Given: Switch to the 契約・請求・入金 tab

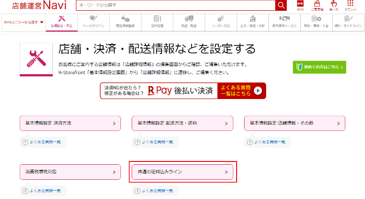Looking at the screenshot, I should 317,23.
